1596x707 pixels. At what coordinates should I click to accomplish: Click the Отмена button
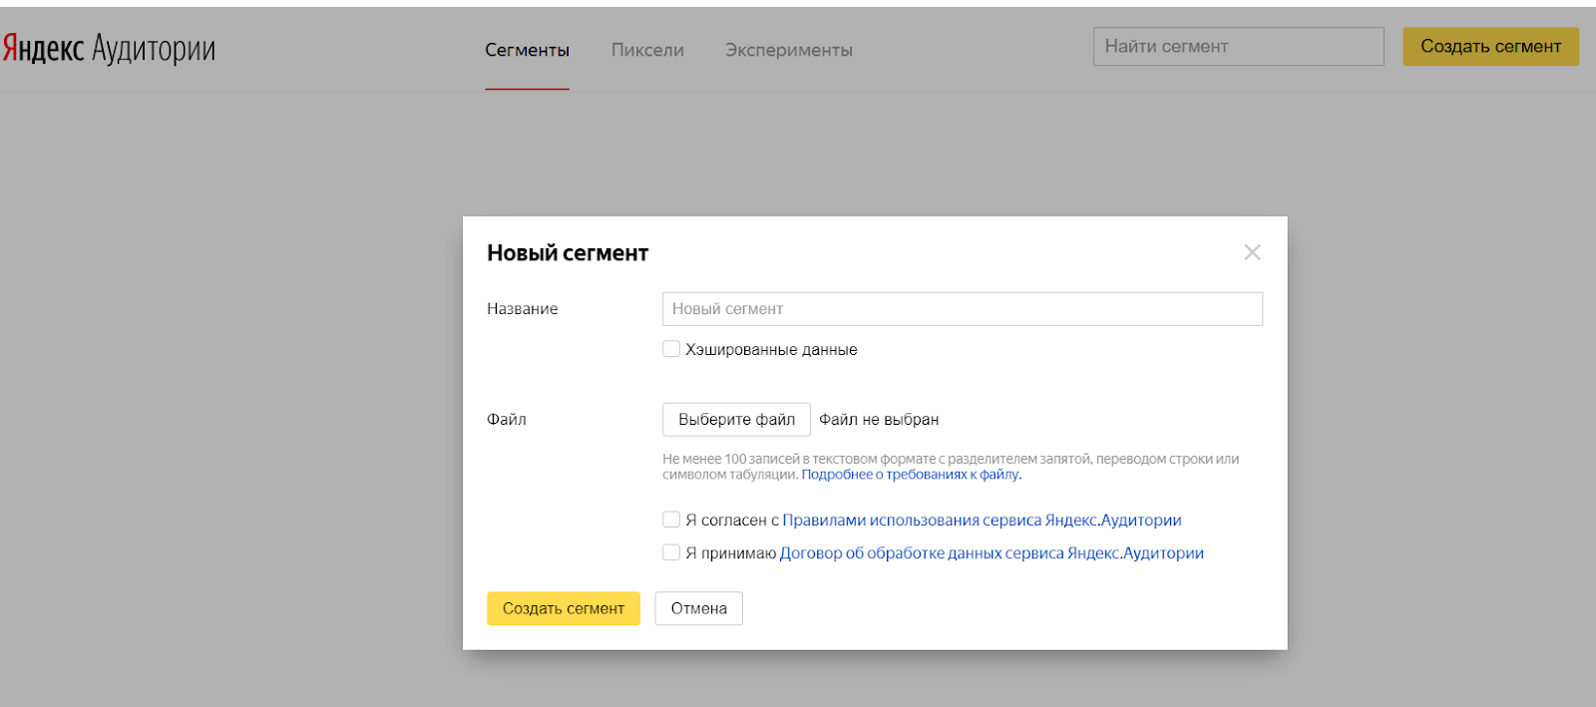point(698,608)
